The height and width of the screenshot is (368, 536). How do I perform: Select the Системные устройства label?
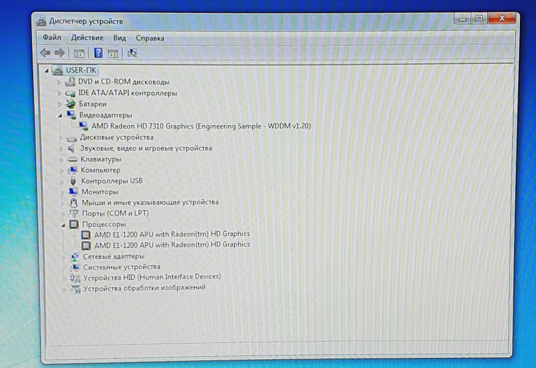click(x=121, y=267)
